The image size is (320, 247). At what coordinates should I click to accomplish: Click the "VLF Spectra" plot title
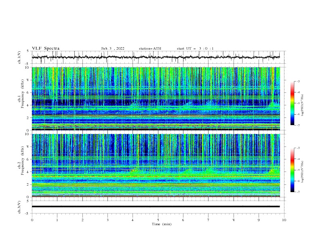[x=46, y=48]
